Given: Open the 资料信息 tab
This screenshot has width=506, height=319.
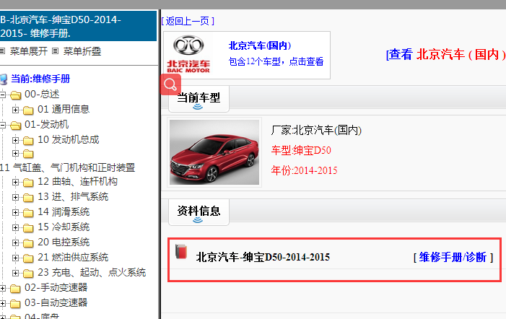Looking at the screenshot, I should pos(199,212).
